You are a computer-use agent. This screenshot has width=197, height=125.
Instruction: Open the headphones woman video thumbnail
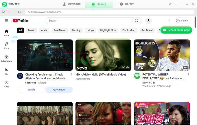pos(103,113)
